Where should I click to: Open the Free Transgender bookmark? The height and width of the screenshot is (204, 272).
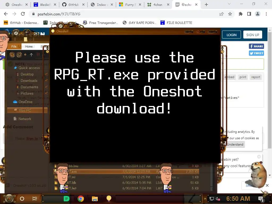click(100, 23)
